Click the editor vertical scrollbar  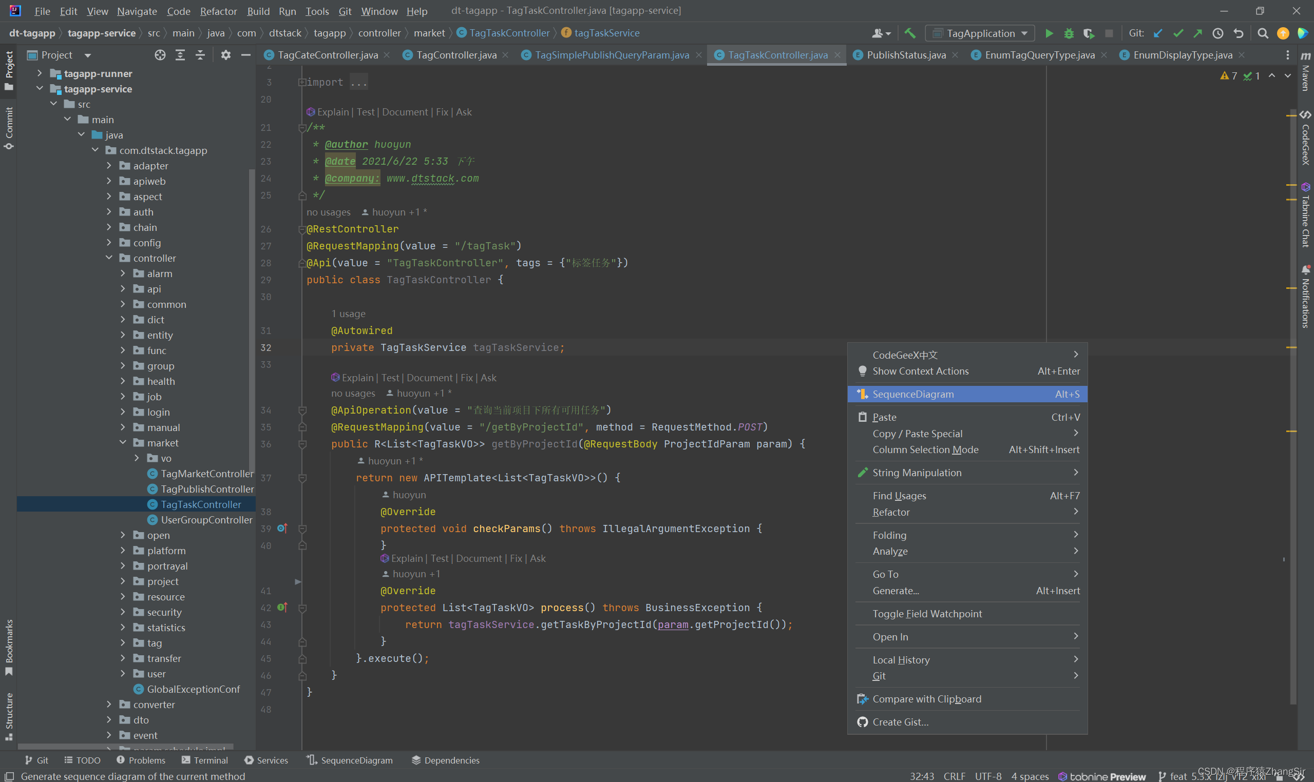tap(1293, 406)
